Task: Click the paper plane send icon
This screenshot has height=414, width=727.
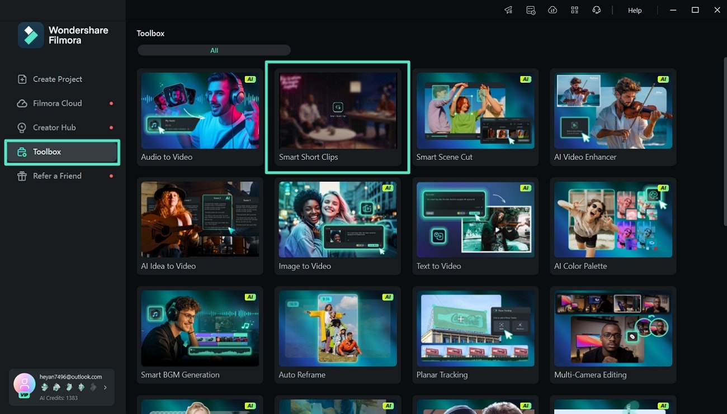Action: click(508, 10)
